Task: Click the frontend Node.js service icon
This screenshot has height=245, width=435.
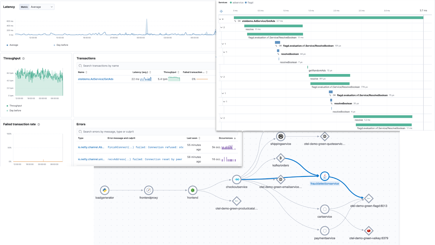Action: point(192,190)
